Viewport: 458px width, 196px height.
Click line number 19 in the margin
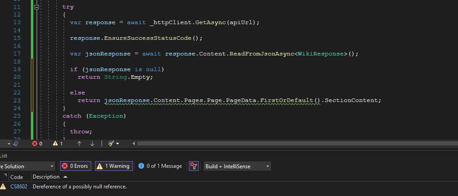(x=17, y=69)
